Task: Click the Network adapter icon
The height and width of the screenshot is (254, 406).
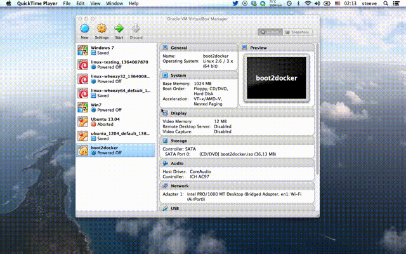Action: point(165,186)
